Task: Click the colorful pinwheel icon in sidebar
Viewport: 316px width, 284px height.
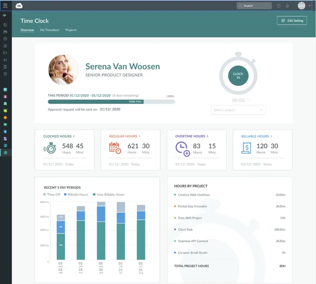Action: [x=5, y=15]
